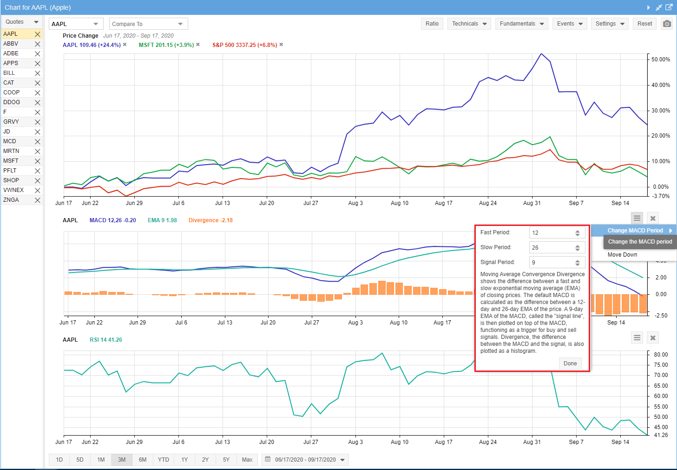Screen dimensions: 677x470
Task: Click the Slow Period input field
Action: coord(552,248)
